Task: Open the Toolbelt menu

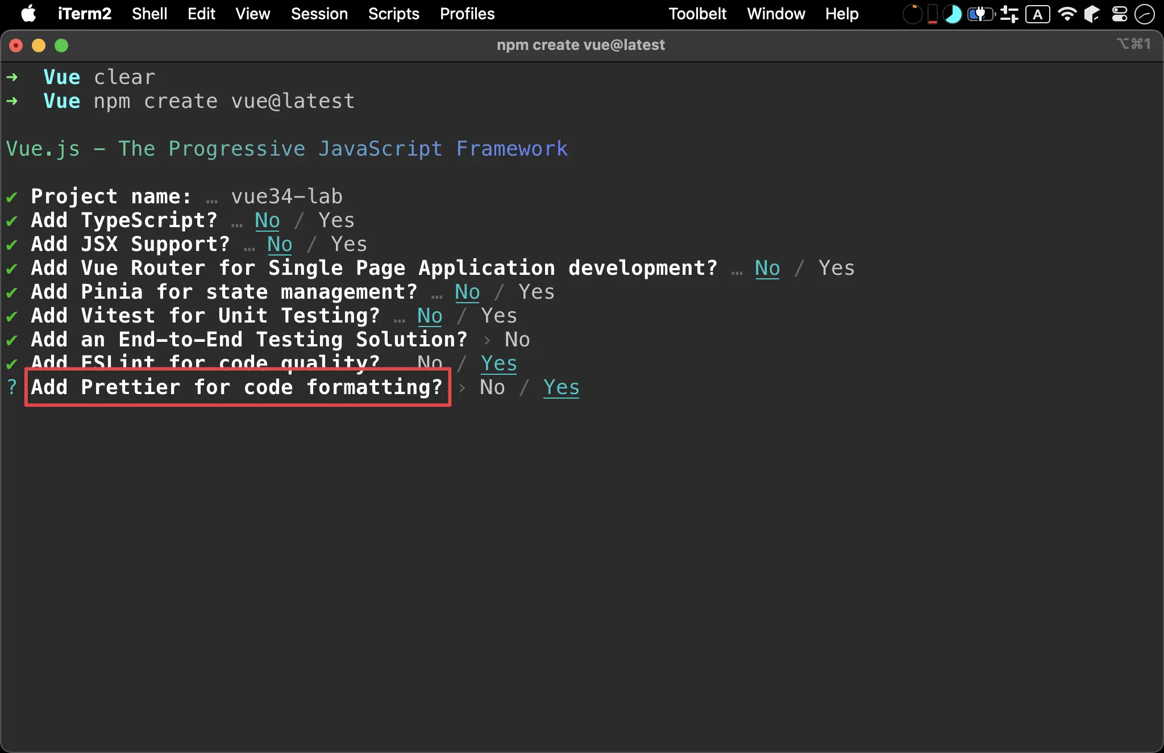Action: (x=697, y=14)
